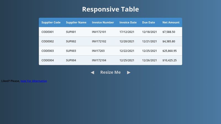Select invoice number INV172104
The image size is (221, 124).
pyautogui.click(x=99, y=60)
